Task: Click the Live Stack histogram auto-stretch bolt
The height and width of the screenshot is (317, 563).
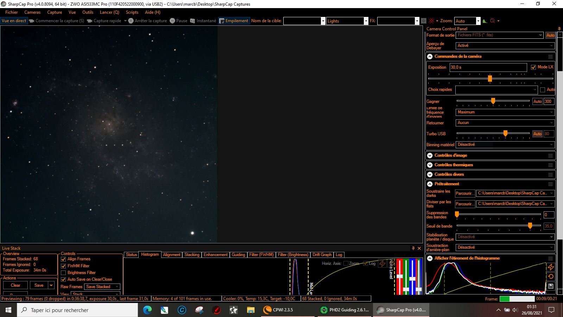Action: click(x=382, y=263)
